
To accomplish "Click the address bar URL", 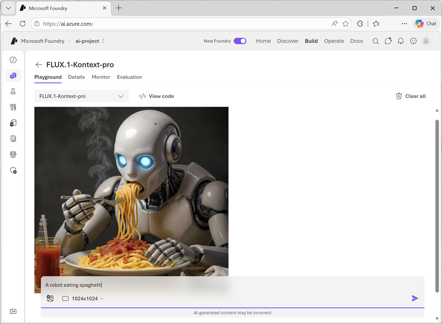I will pos(68,24).
